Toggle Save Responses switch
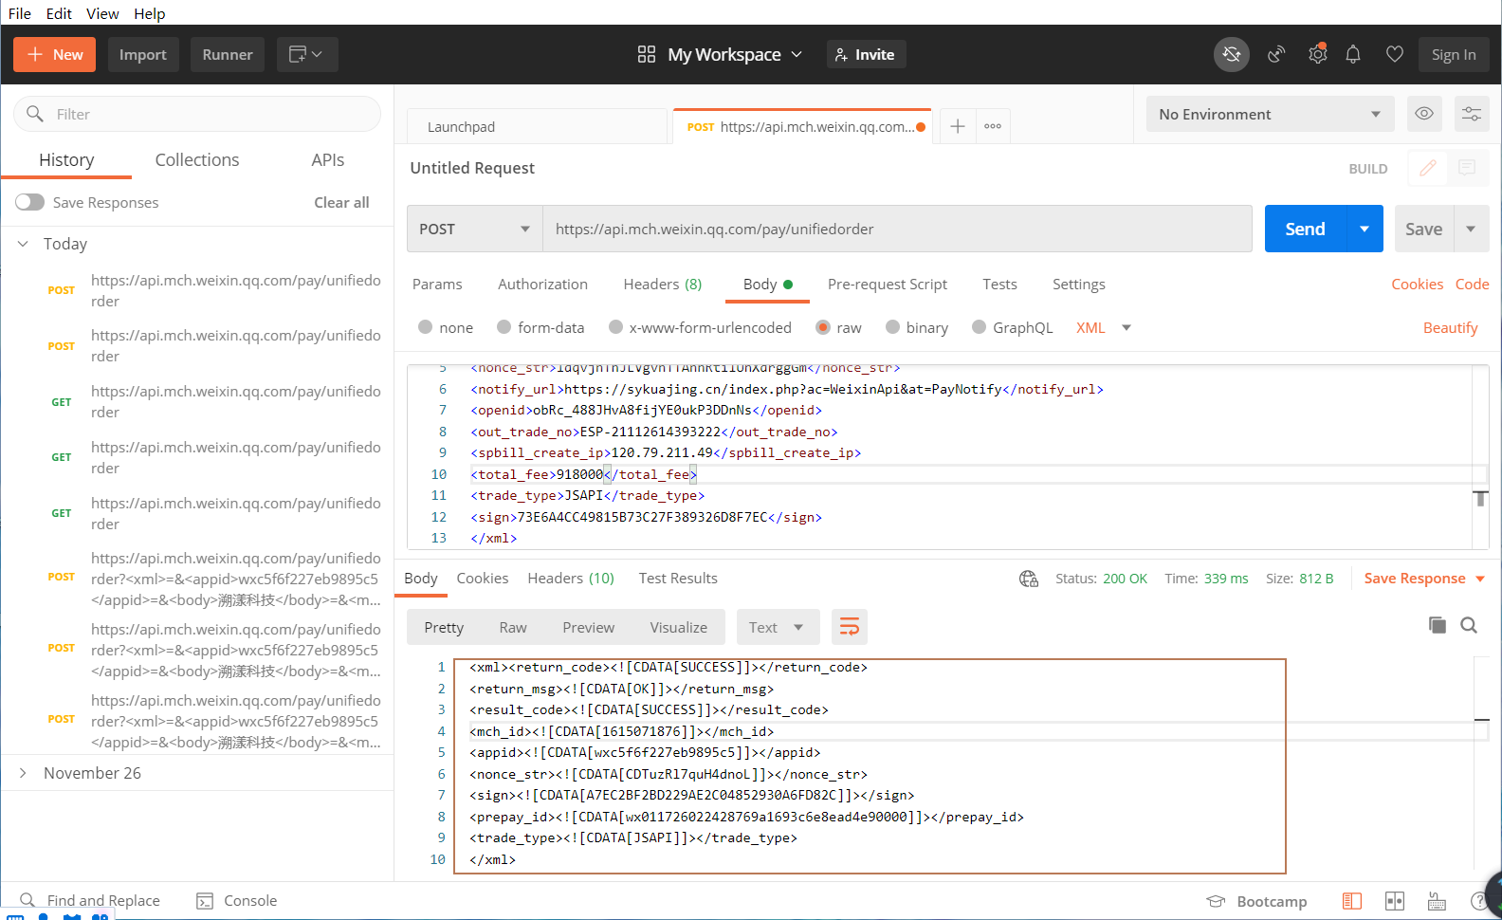This screenshot has width=1502, height=920. [x=29, y=202]
